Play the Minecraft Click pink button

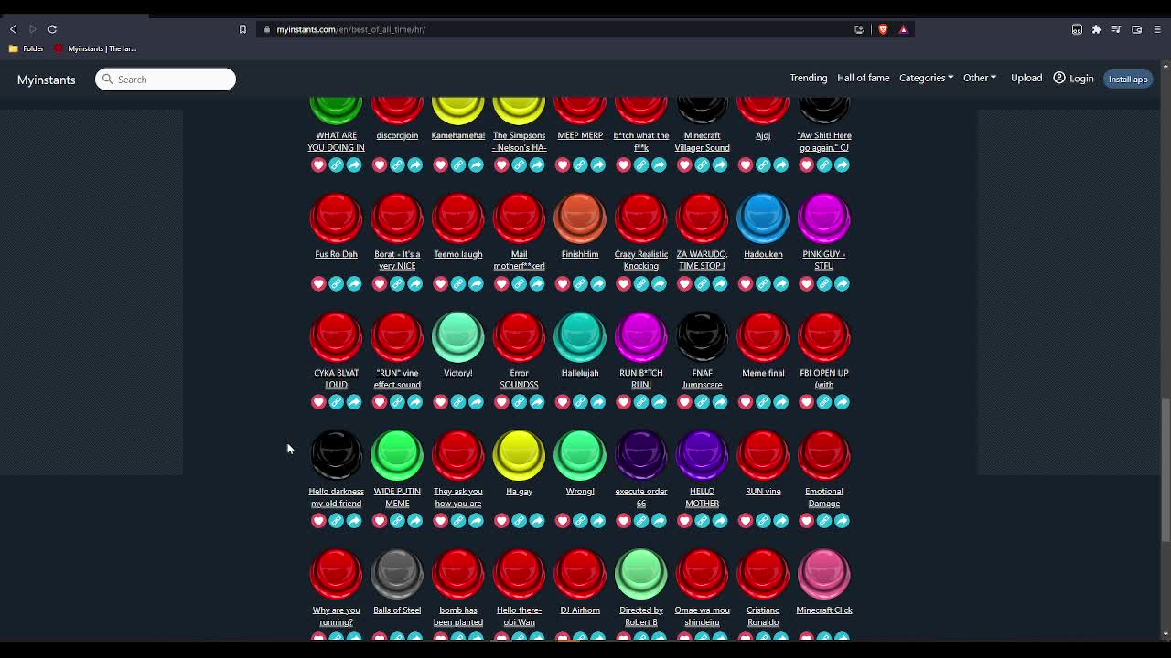tap(824, 575)
